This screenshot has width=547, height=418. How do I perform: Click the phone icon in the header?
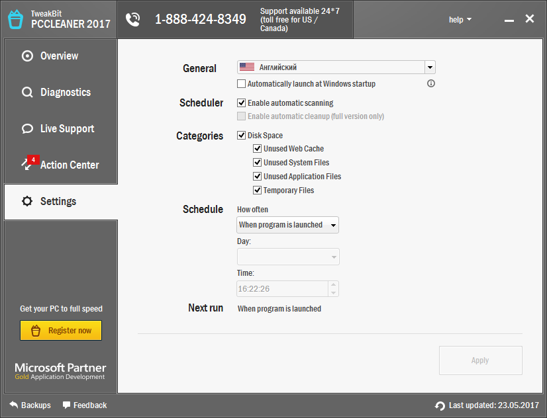point(132,19)
